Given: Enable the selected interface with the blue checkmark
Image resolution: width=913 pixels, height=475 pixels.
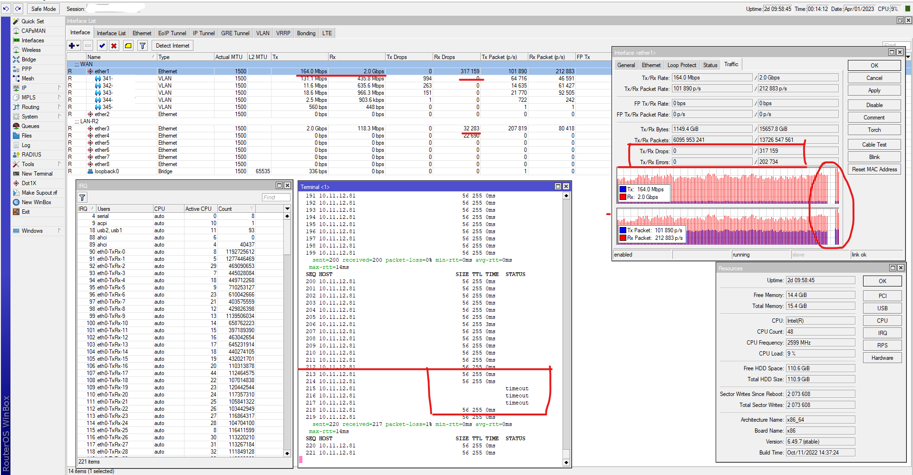Looking at the screenshot, I should [102, 46].
